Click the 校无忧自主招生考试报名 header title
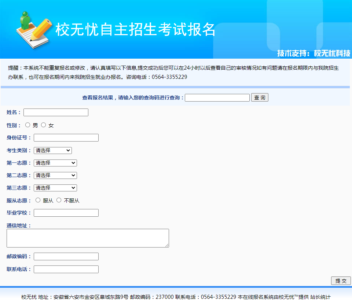 pos(135,29)
